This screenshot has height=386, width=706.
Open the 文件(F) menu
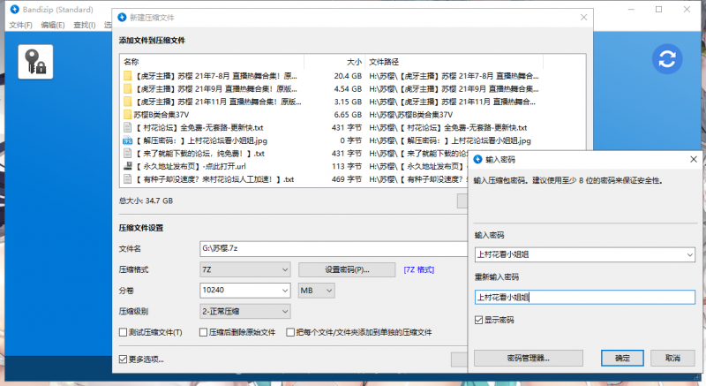(x=20, y=25)
